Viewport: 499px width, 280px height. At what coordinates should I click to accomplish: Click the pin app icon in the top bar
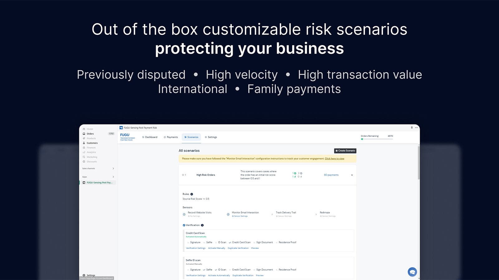pos(411,128)
